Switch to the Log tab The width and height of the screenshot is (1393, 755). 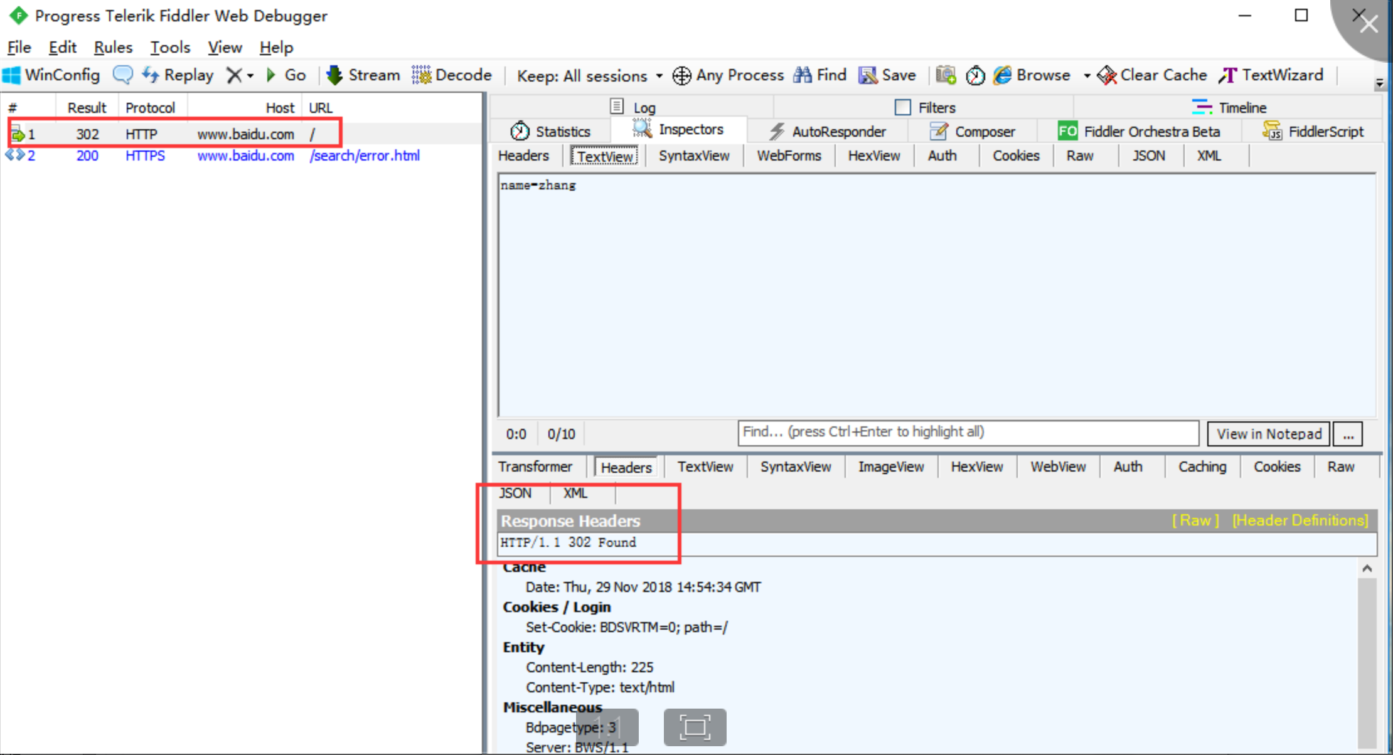632,107
